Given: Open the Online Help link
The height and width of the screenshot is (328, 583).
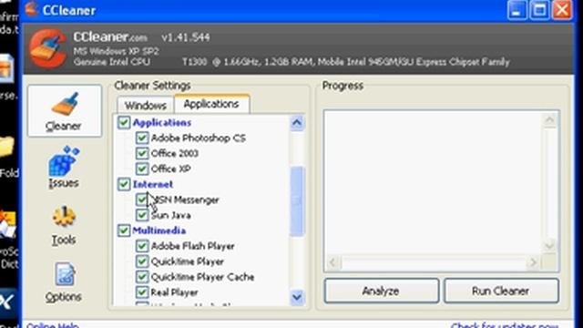Looking at the screenshot, I should 53,325.
